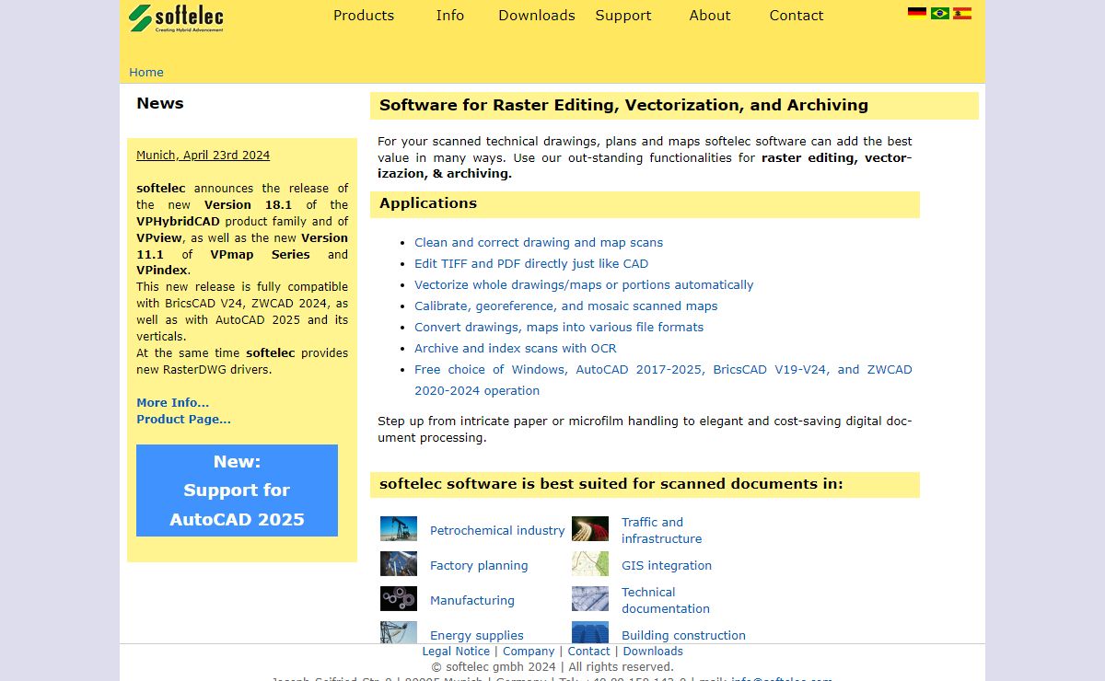The image size is (1105, 681).
Task: Click the softelec logo
Action: coord(176,18)
